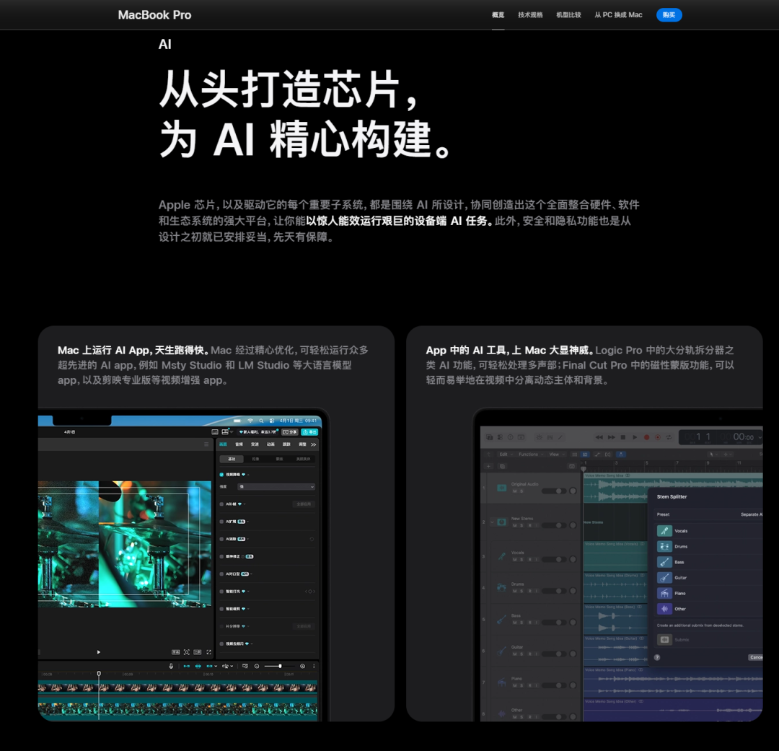Image resolution: width=779 pixels, height=751 pixels.
Task: Toggle the 视频降噪 checkbox in the video editor
Action: 221,475
